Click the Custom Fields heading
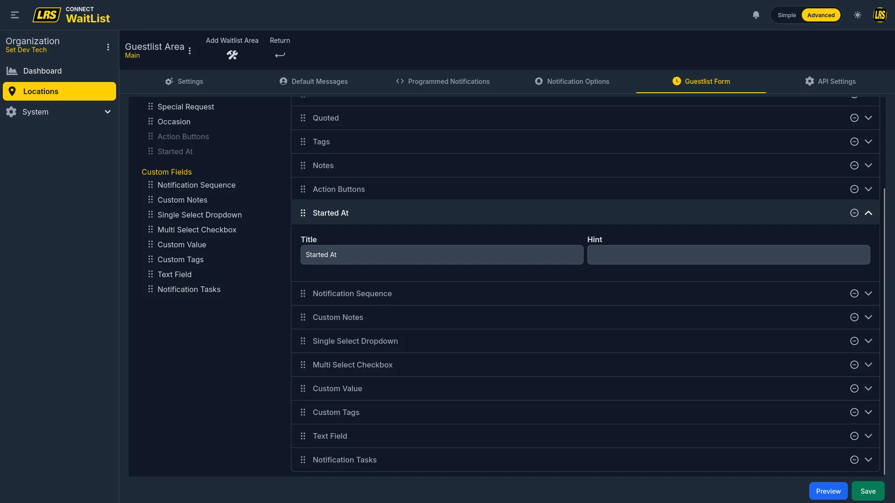 [x=166, y=172]
